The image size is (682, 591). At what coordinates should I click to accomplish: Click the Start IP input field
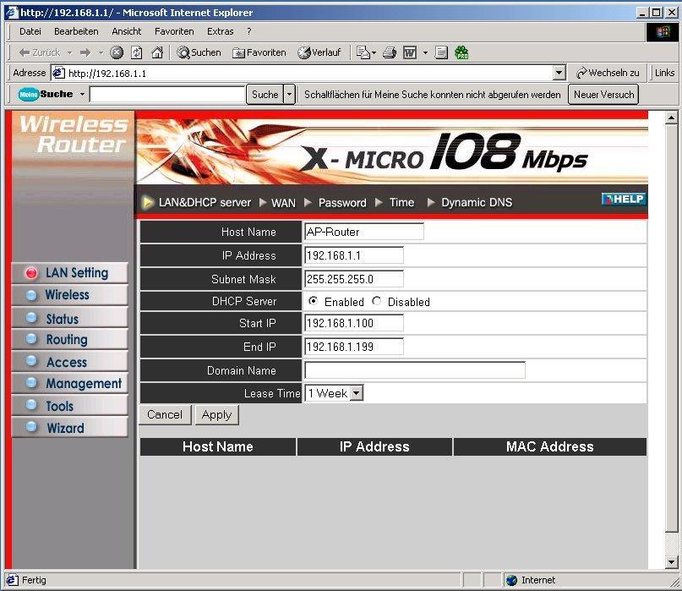point(353,323)
